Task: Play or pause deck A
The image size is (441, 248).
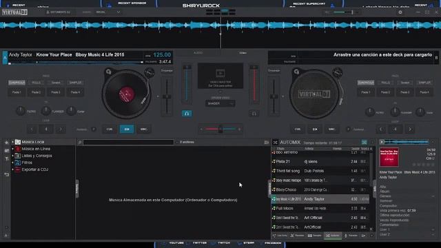Action: [x=127, y=129]
